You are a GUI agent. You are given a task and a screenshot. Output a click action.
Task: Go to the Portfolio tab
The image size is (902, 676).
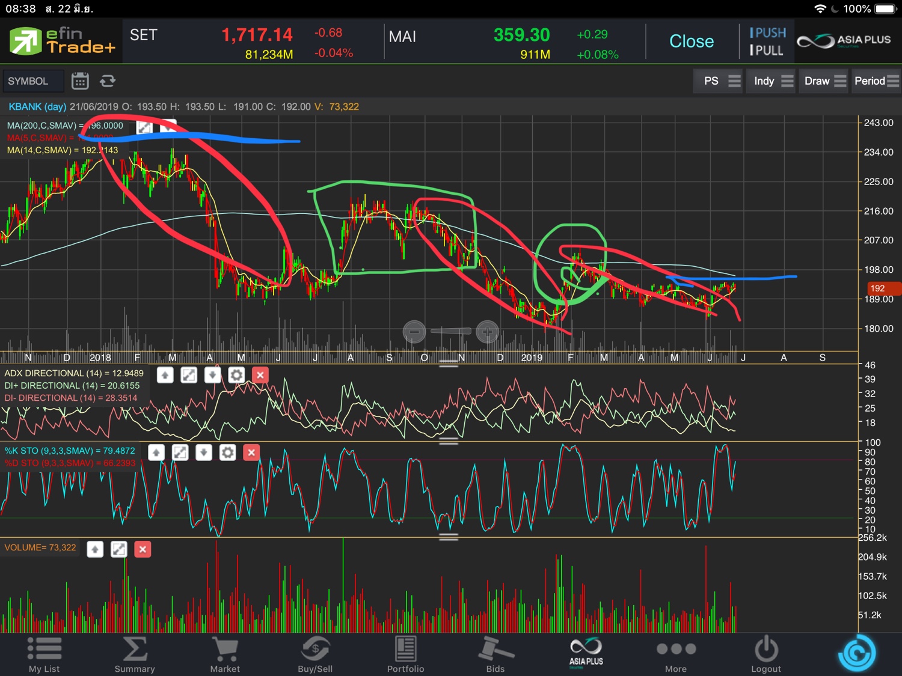[x=405, y=654]
